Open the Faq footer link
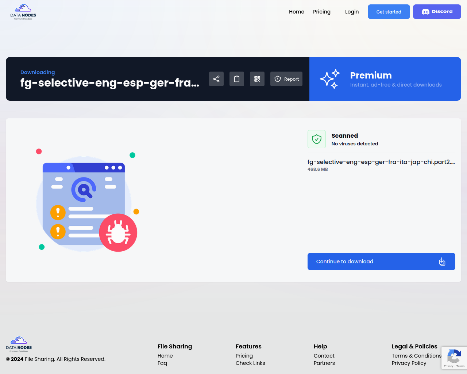 (x=162, y=363)
